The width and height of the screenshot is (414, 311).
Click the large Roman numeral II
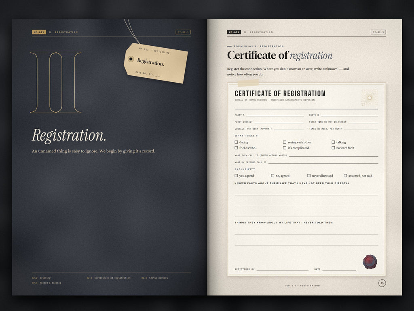56,83
